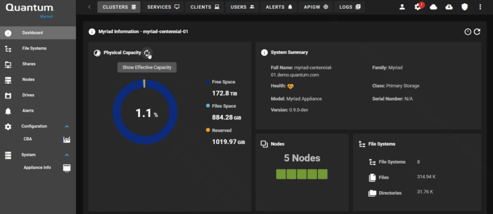Click the File Systems sidebar icon
The width and height of the screenshot is (493, 214).
[8, 48]
